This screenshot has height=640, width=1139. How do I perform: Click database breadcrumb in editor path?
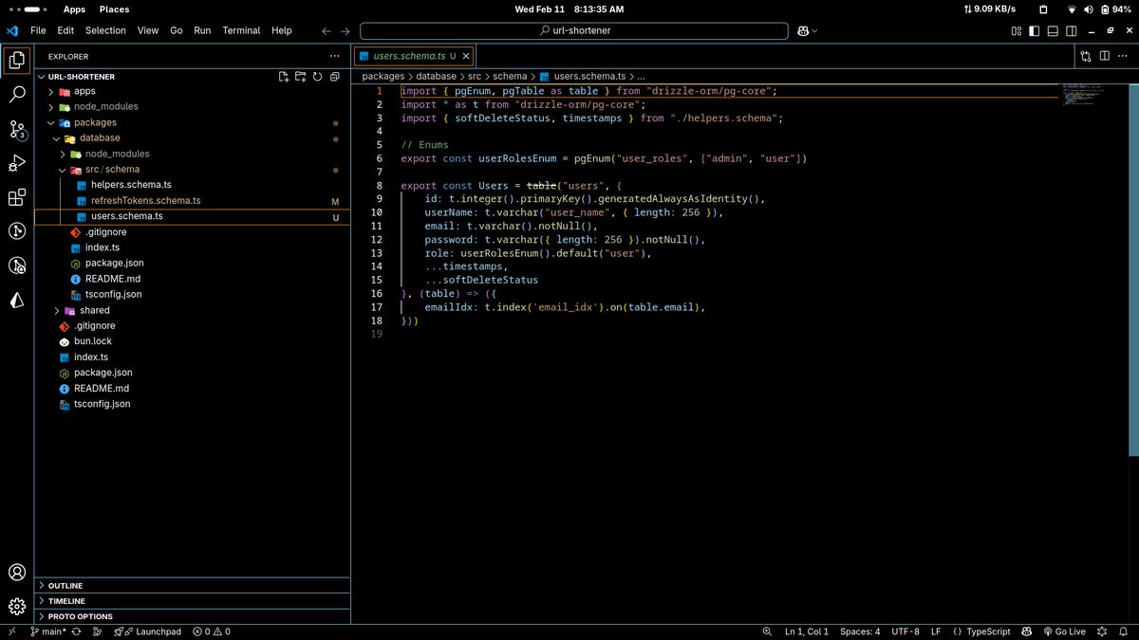437,76
